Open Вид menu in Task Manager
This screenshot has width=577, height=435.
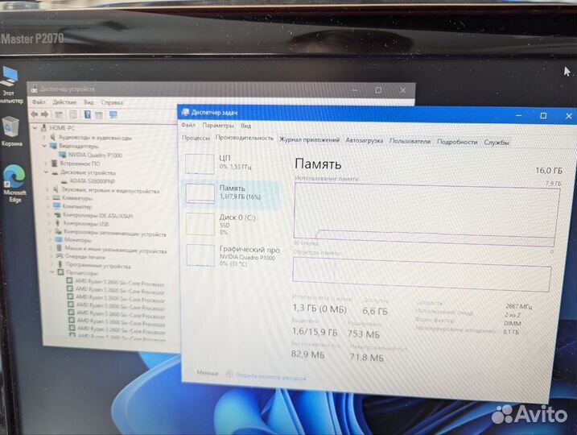click(x=245, y=126)
